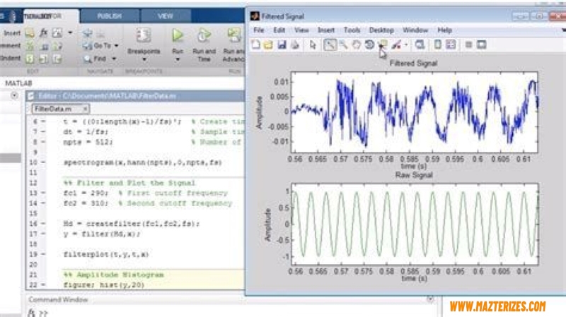Click the first Indent icon beside Indent label
The height and width of the screenshot is (317, 566).
(30, 59)
